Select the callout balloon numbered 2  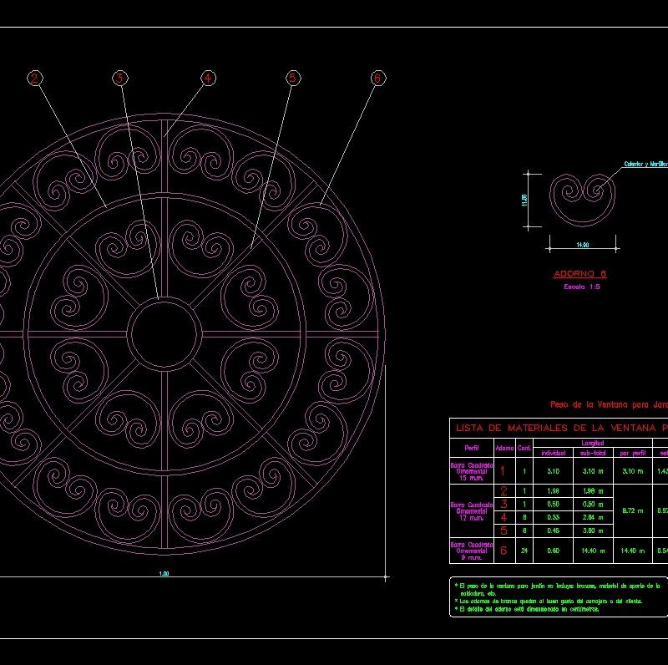point(33,78)
